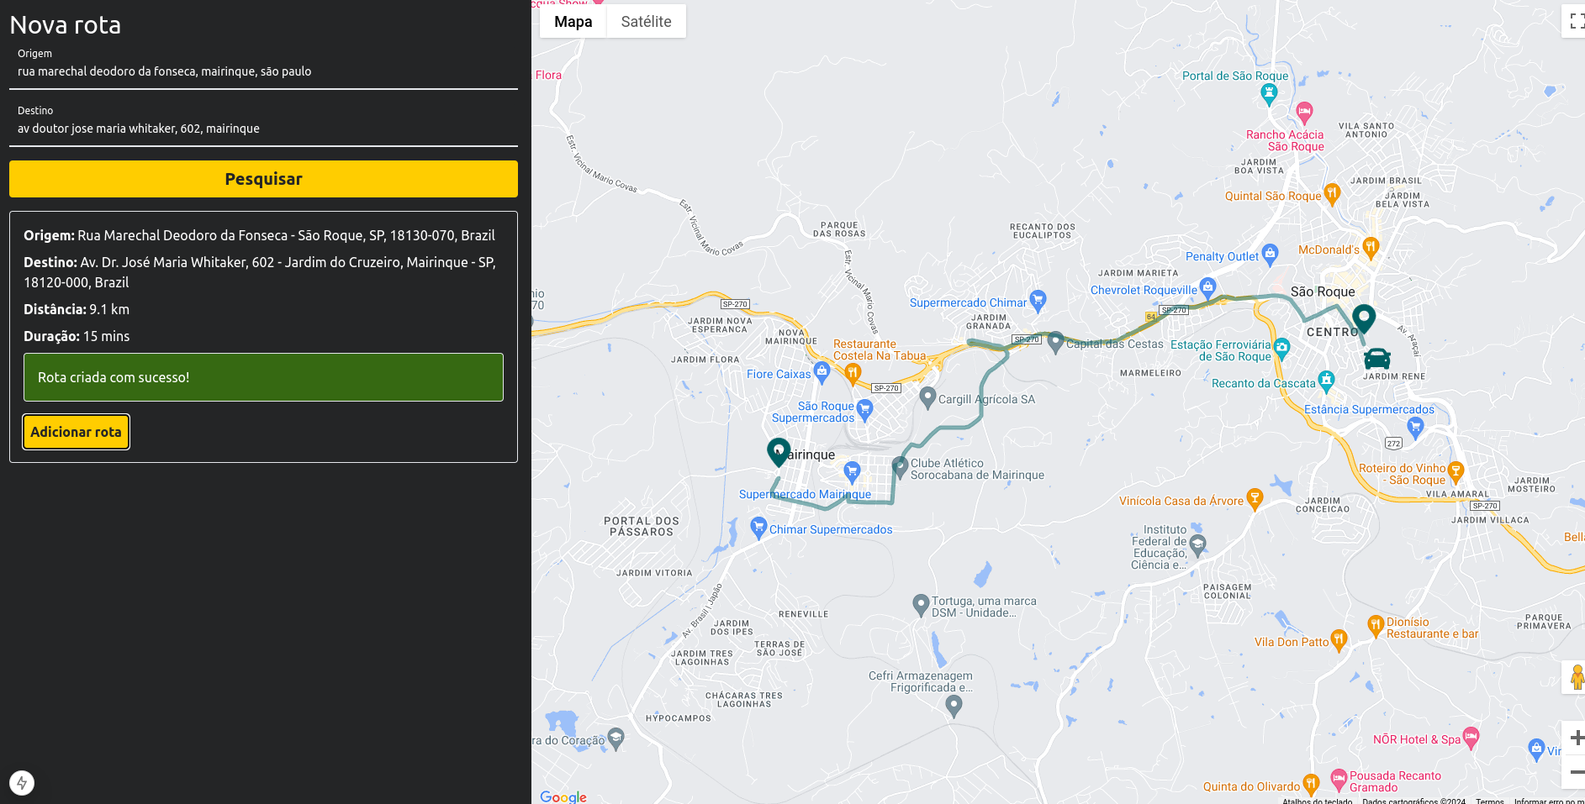Select the Mapa view tab

pos(573,22)
